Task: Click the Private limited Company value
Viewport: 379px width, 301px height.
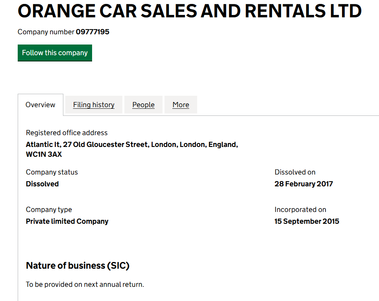Action: 67,221
